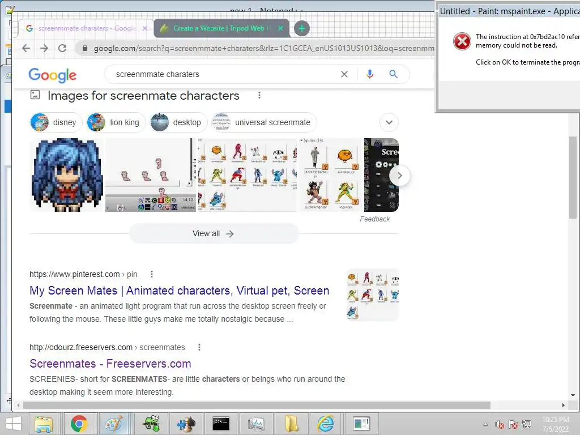Open the blue-haired pixel girl image
The height and width of the screenshot is (435, 580).
tap(67, 175)
